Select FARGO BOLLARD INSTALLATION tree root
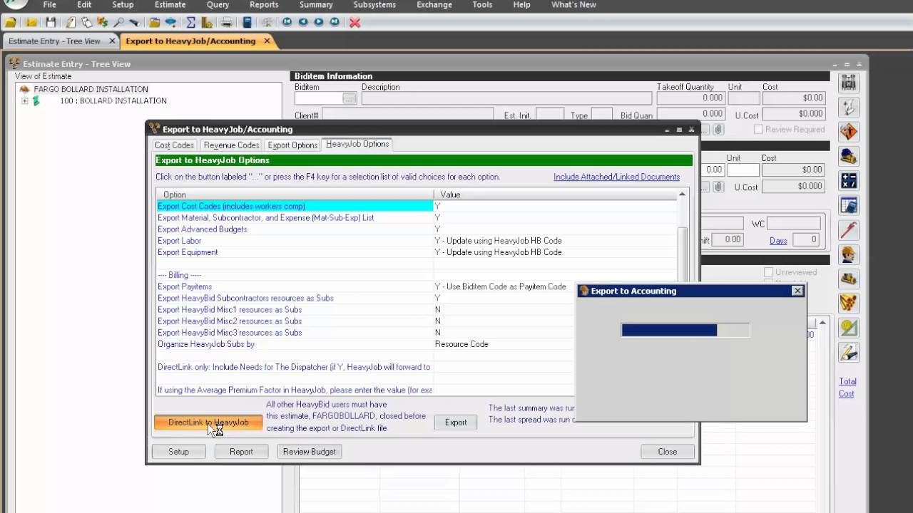This screenshot has width=913, height=513. click(91, 89)
